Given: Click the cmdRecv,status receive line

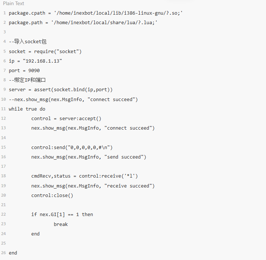Looking at the screenshot, I should click(85, 176).
